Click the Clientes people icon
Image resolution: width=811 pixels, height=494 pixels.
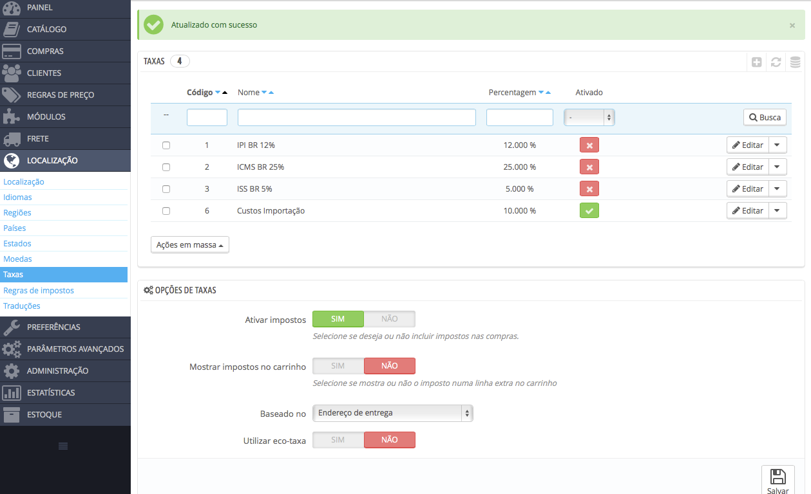[x=12, y=73]
